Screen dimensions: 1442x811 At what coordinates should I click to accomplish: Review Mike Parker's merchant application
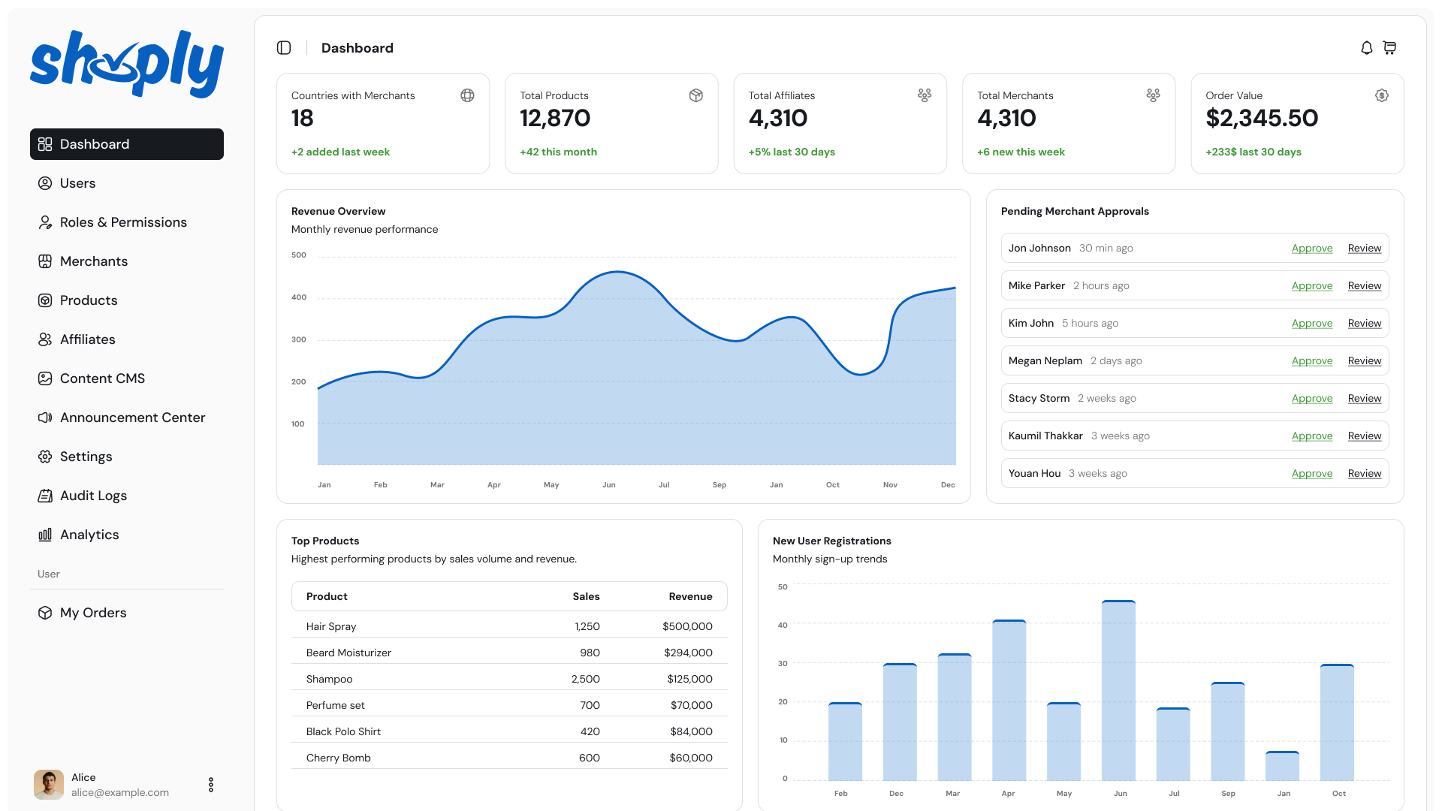tap(1365, 285)
